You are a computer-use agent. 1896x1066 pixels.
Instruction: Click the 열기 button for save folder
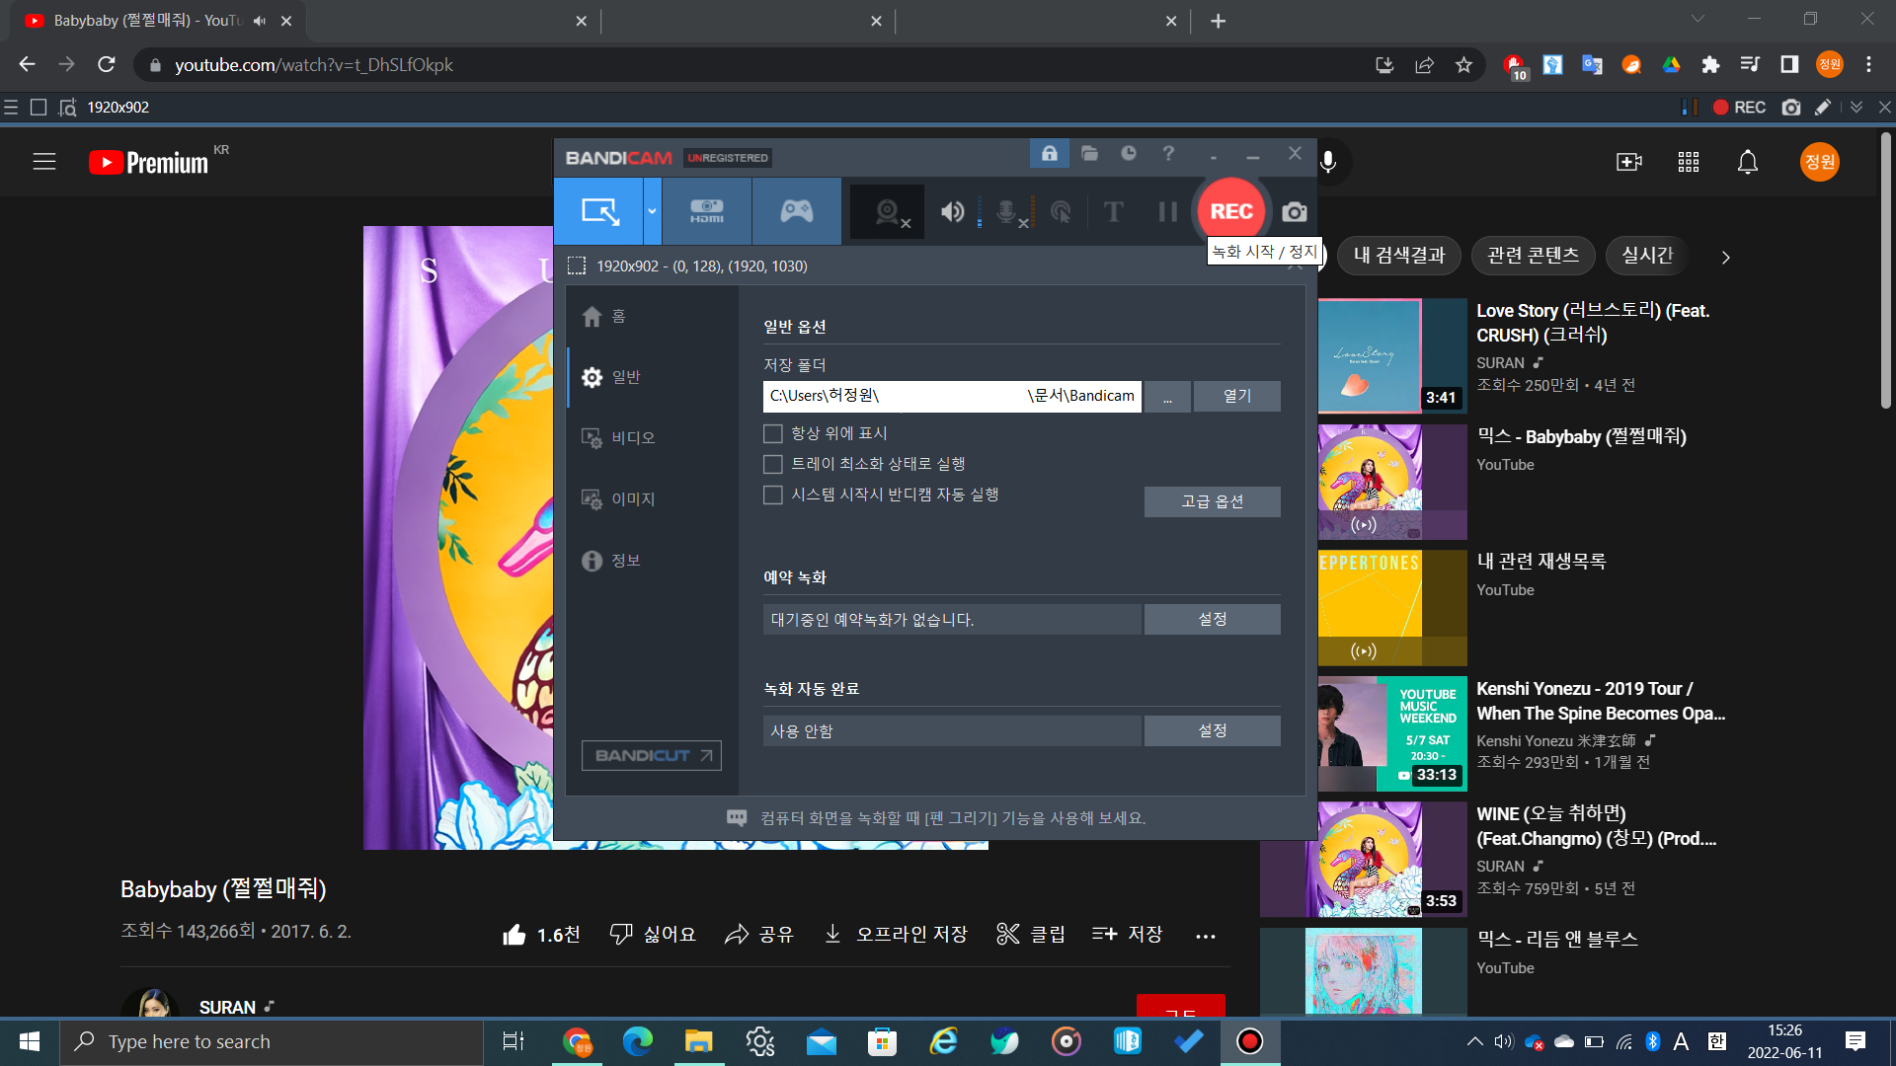coord(1236,396)
